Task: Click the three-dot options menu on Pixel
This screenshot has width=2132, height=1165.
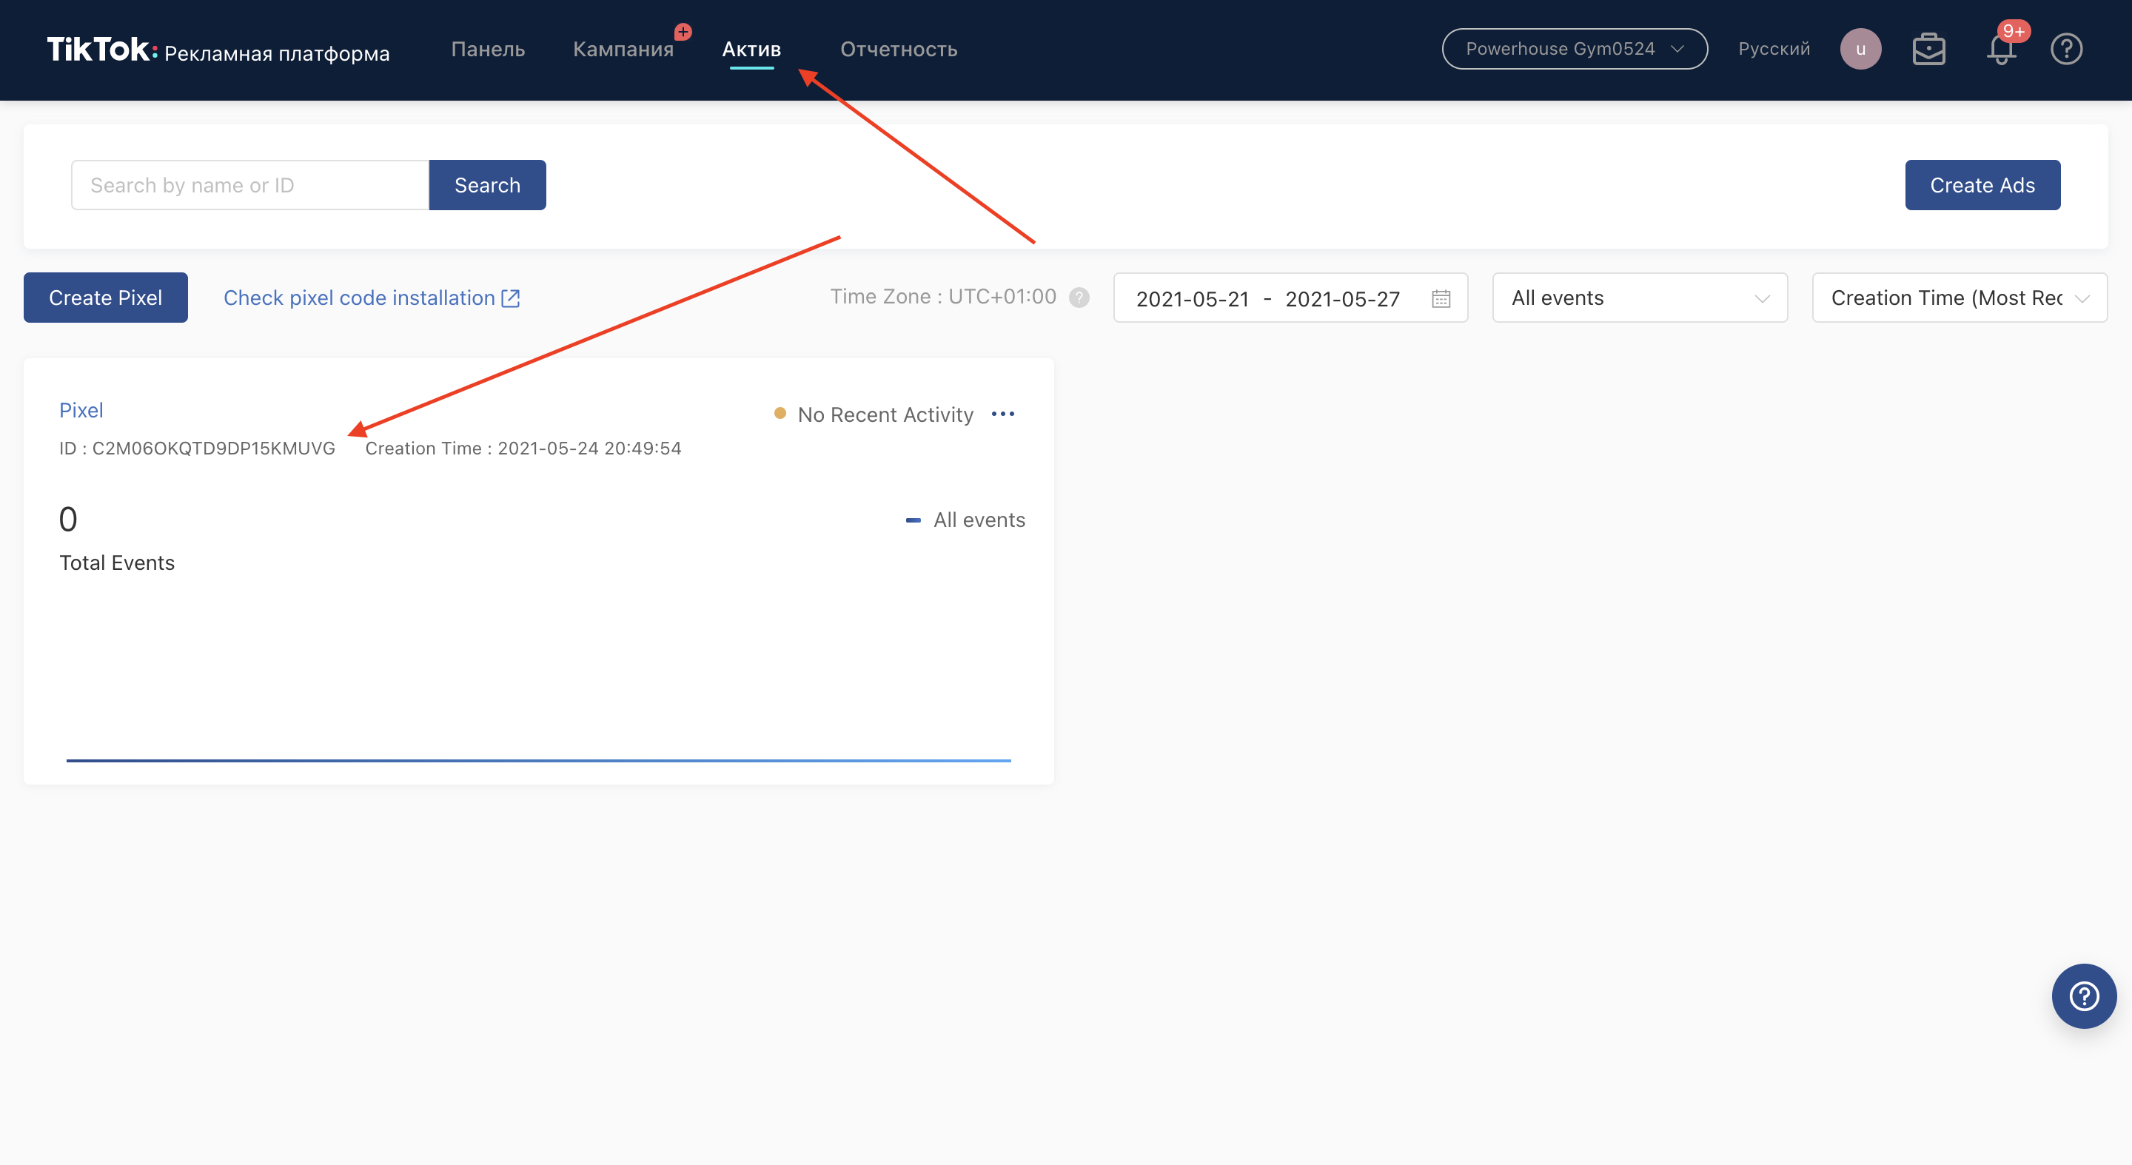Action: coord(1003,414)
